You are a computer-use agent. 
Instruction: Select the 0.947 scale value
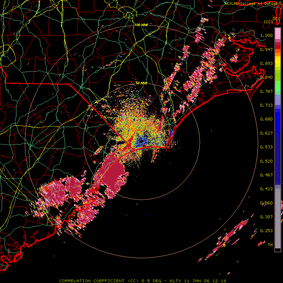coord(266,49)
